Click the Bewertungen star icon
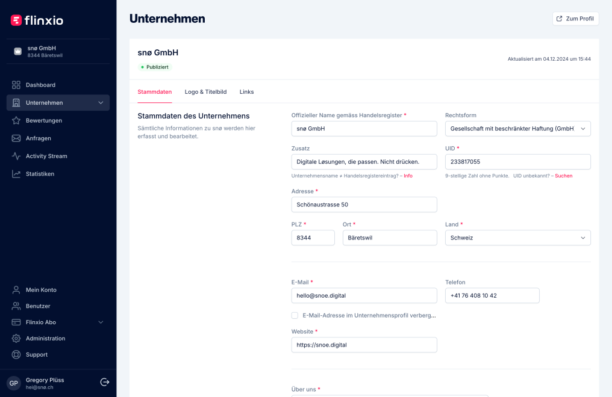The height and width of the screenshot is (397, 612). point(16,120)
